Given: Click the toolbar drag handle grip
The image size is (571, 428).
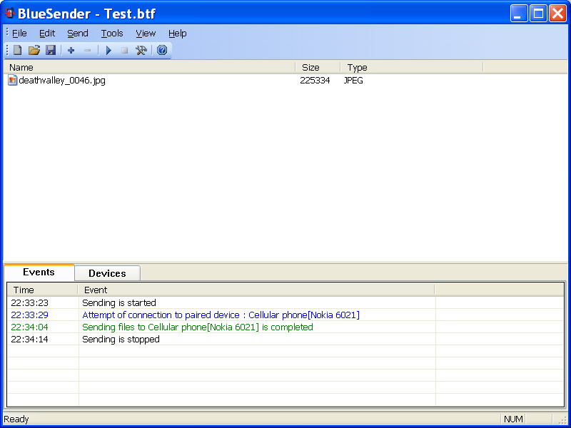Looking at the screenshot, I should 7,50.
